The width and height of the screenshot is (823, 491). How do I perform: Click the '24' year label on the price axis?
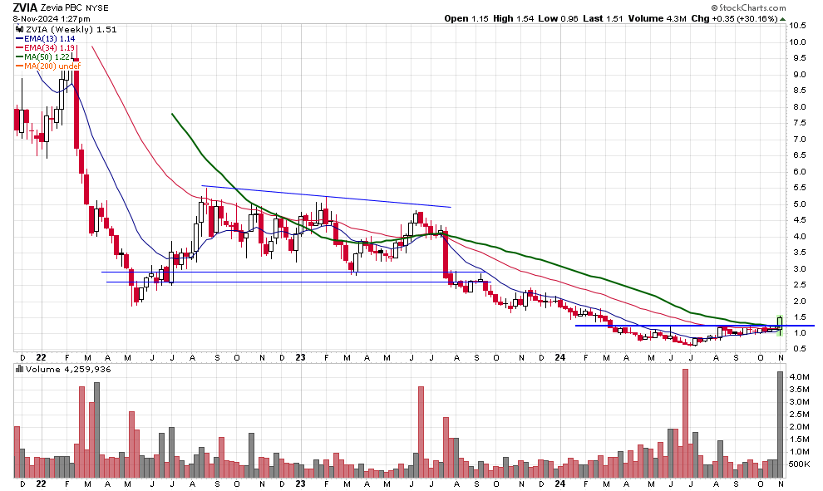point(559,356)
